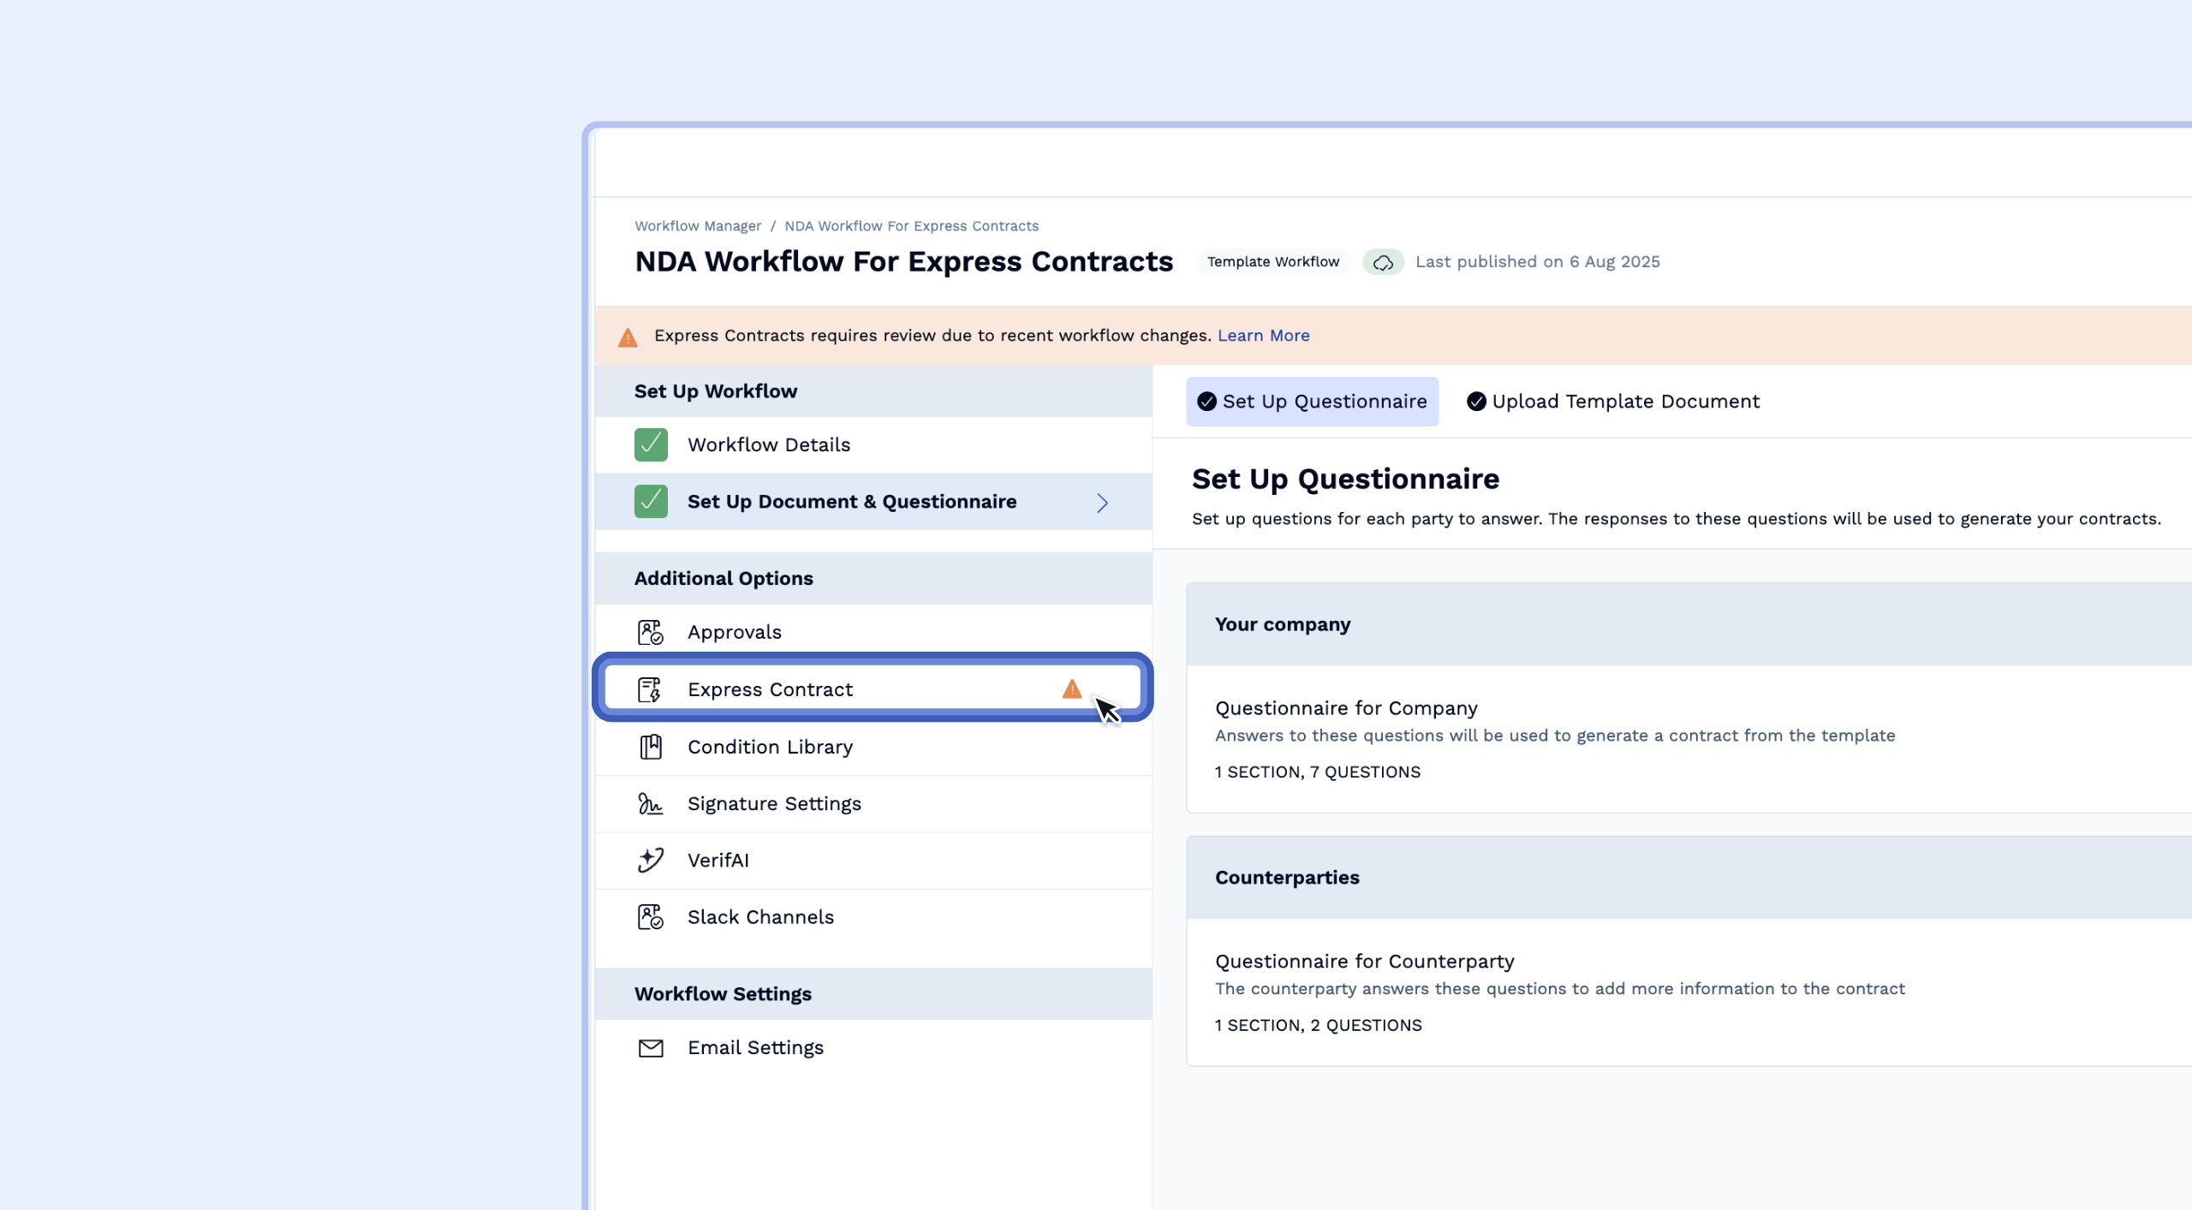Switch to the Set Up Questionnaire tab

(1312, 402)
